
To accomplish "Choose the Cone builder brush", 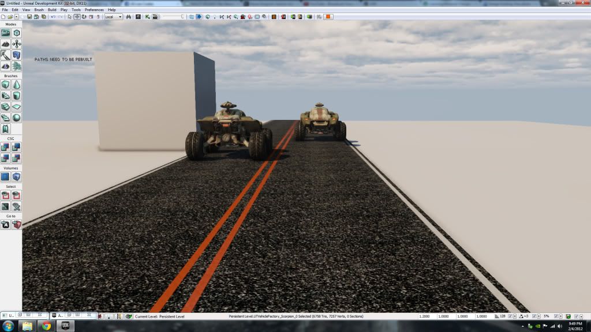I will 16,85.
